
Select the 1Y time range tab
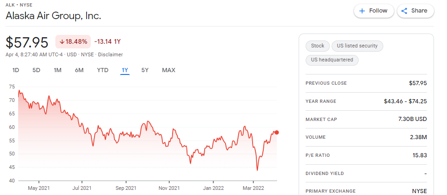[x=125, y=70]
